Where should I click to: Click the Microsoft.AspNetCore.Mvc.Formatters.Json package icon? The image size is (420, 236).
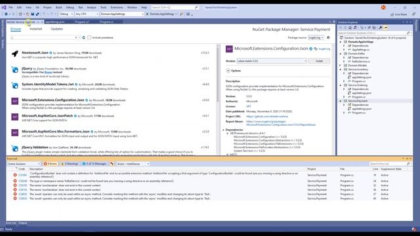tap(14, 132)
